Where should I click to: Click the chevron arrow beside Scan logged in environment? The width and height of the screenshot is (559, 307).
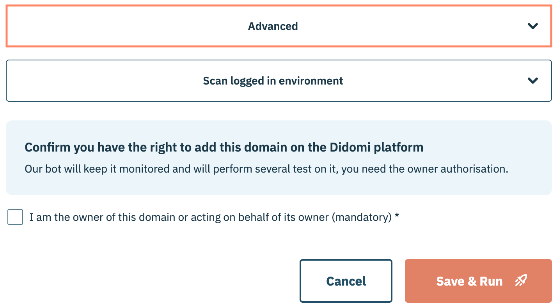[x=533, y=81]
